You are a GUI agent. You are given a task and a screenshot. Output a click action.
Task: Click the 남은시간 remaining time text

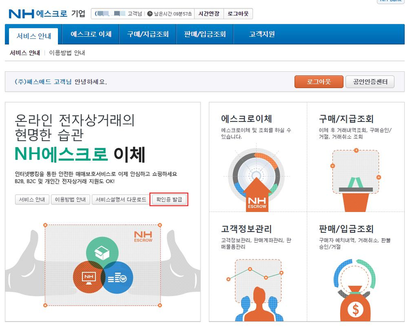(173, 14)
